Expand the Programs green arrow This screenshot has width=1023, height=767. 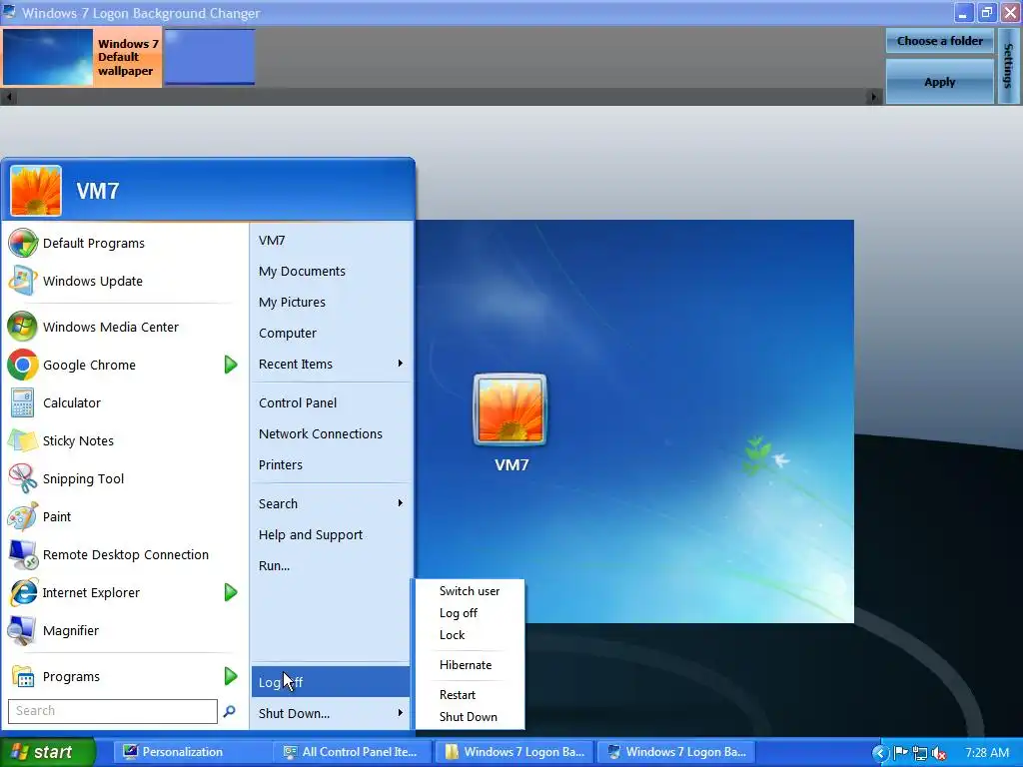point(231,676)
